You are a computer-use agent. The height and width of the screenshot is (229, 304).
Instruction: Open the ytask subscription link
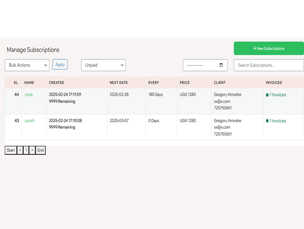click(29, 94)
